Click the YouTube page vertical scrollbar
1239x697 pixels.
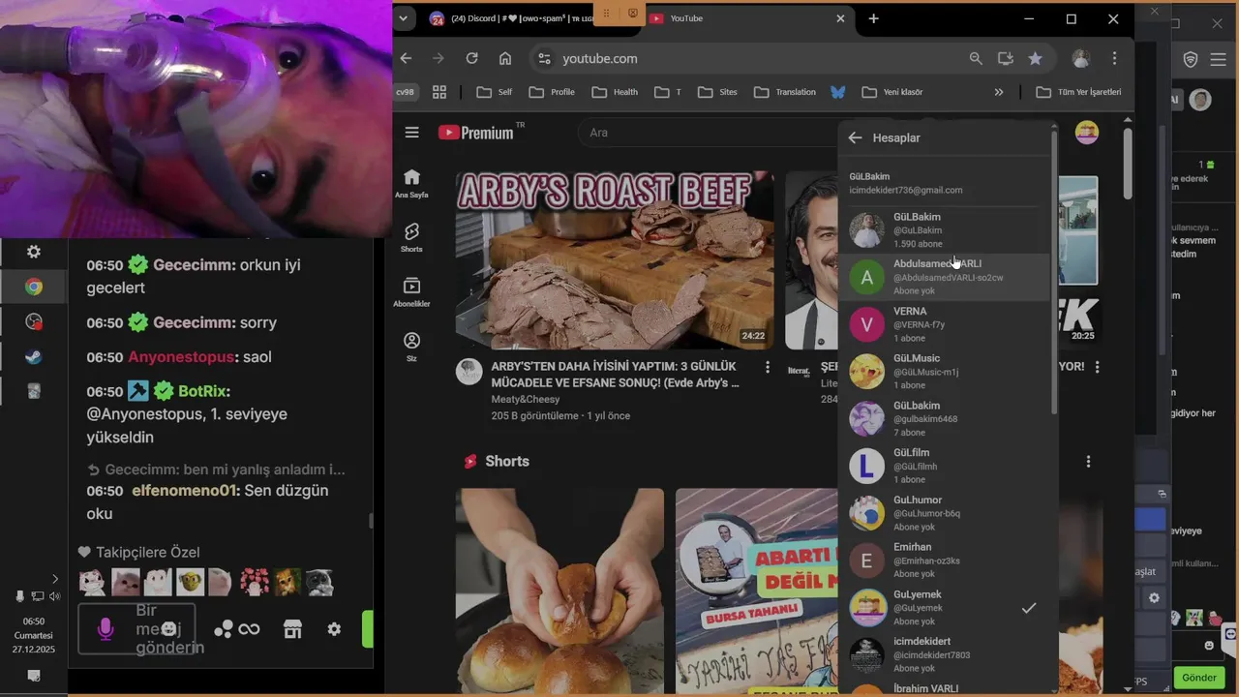1128,163
